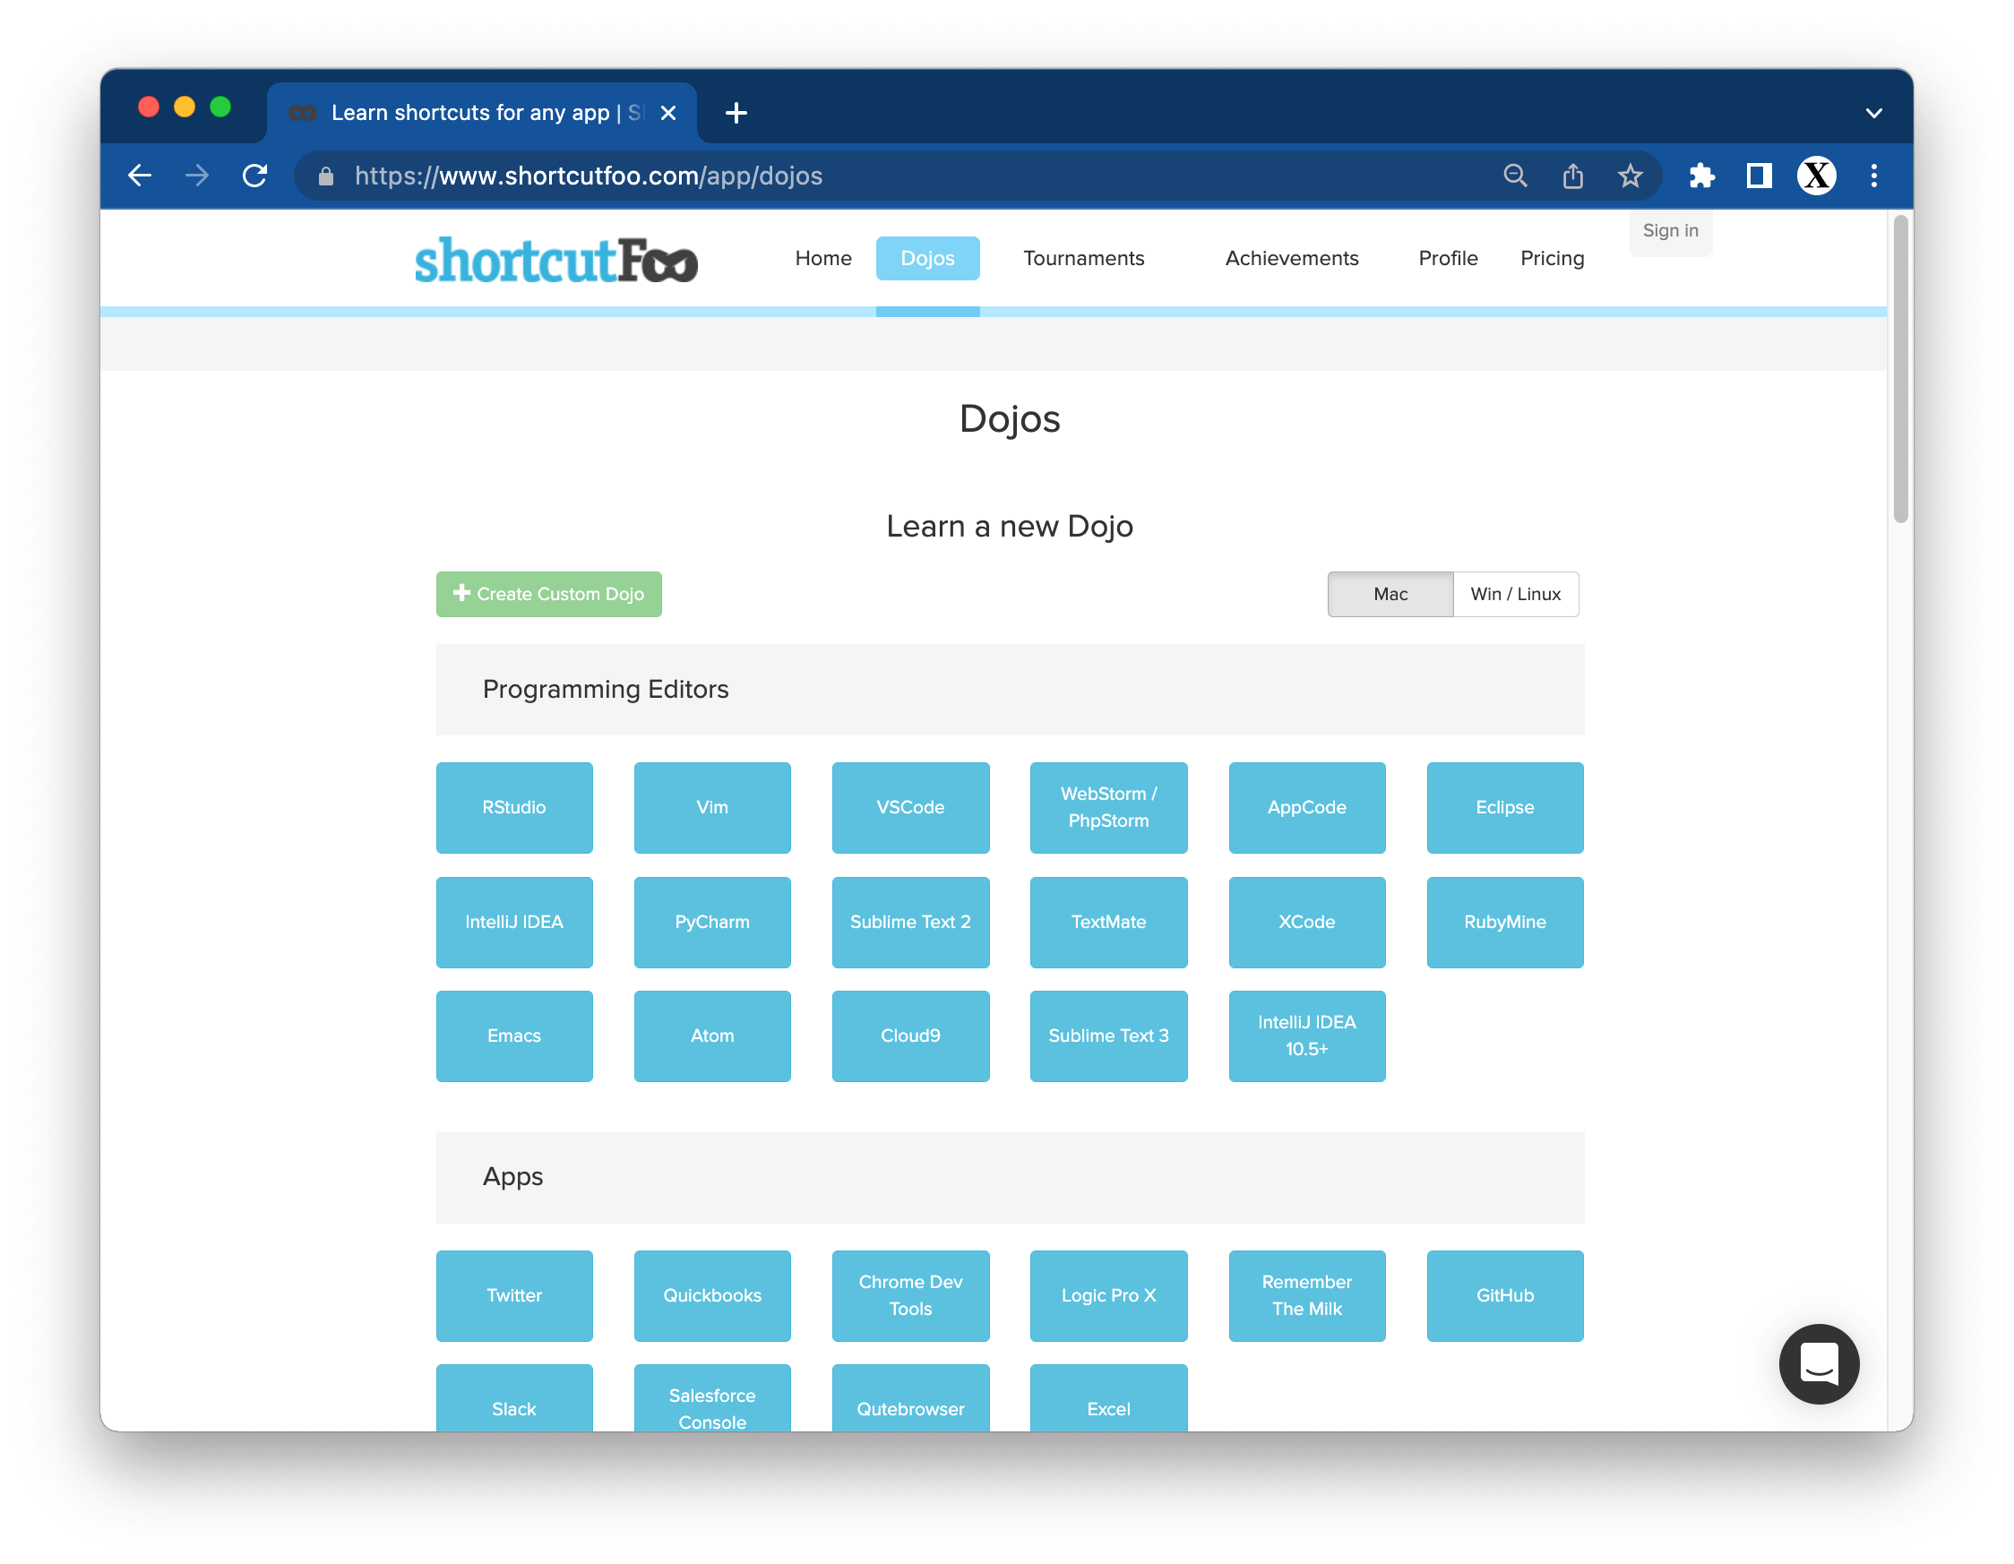Open the extensions puzzle icon
This screenshot has height=1564, width=2014.
1701,176
